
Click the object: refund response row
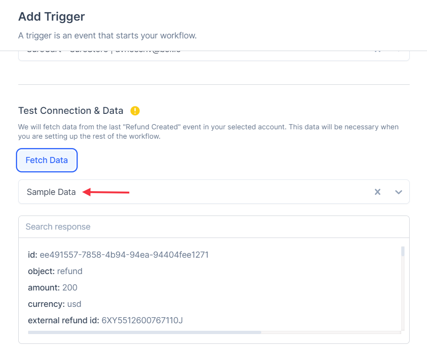tap(55, 271)
